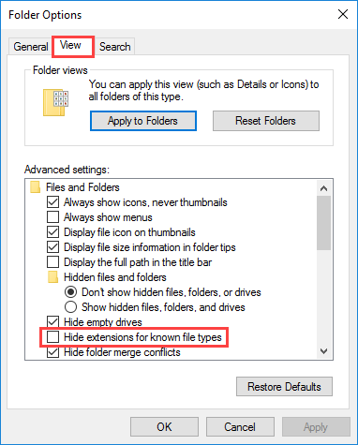Switch to the General tab
The height and width of the screenshot is (445, 358).
click(x=30, y=47)
